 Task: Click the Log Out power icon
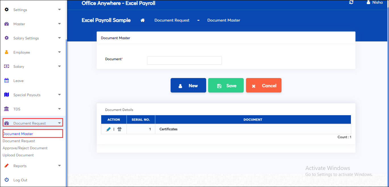(x=7, y=180)
